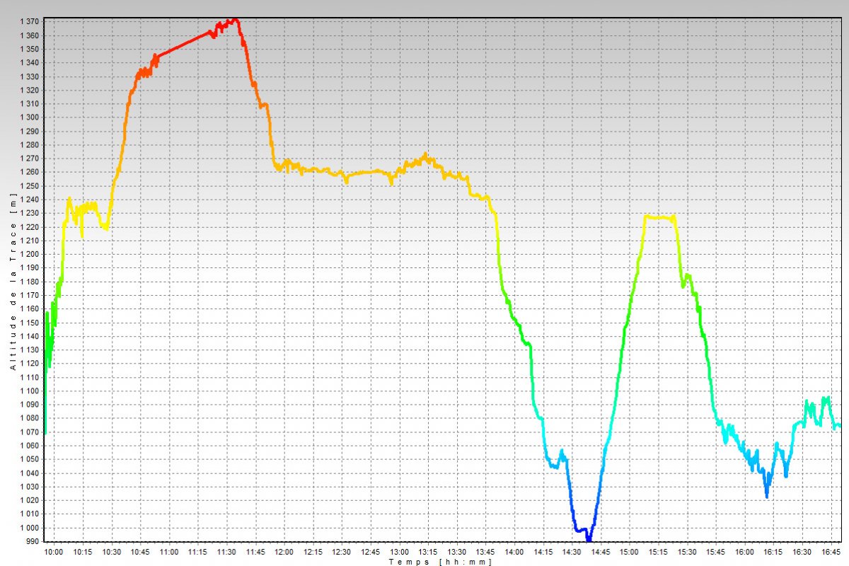
Task: Select the 12:00 time label on x-axis
Action: click(x=284, y=552)
